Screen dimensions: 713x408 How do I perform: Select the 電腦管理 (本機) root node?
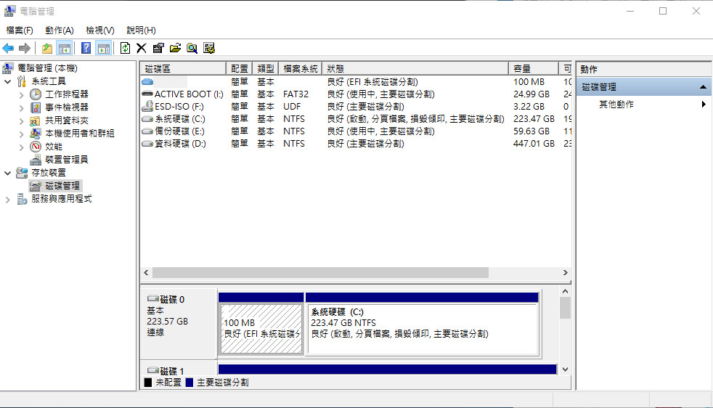[47, 68]
